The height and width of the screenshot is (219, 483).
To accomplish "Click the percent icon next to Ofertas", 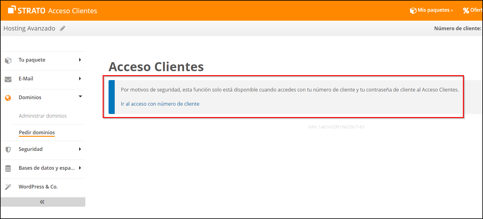I will (x=466, y=10).
